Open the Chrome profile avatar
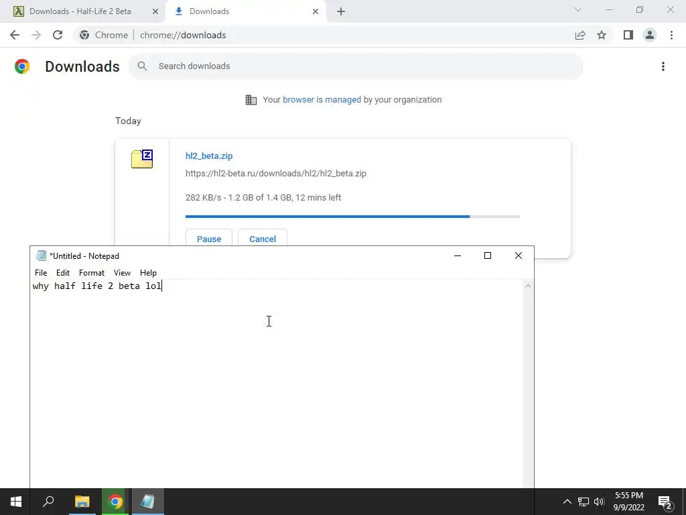The width and height of the screenshot is (686, 515). click(650, 35)
